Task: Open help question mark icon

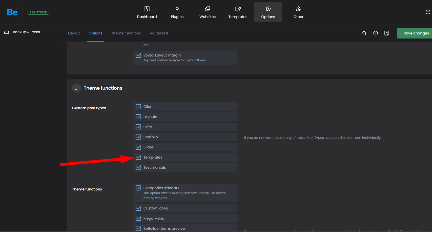Action: click(376, 33)
